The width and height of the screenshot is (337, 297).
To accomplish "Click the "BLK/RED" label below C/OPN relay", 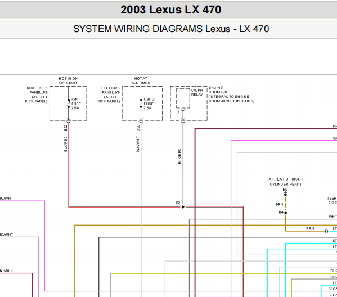I will point(179,156).
